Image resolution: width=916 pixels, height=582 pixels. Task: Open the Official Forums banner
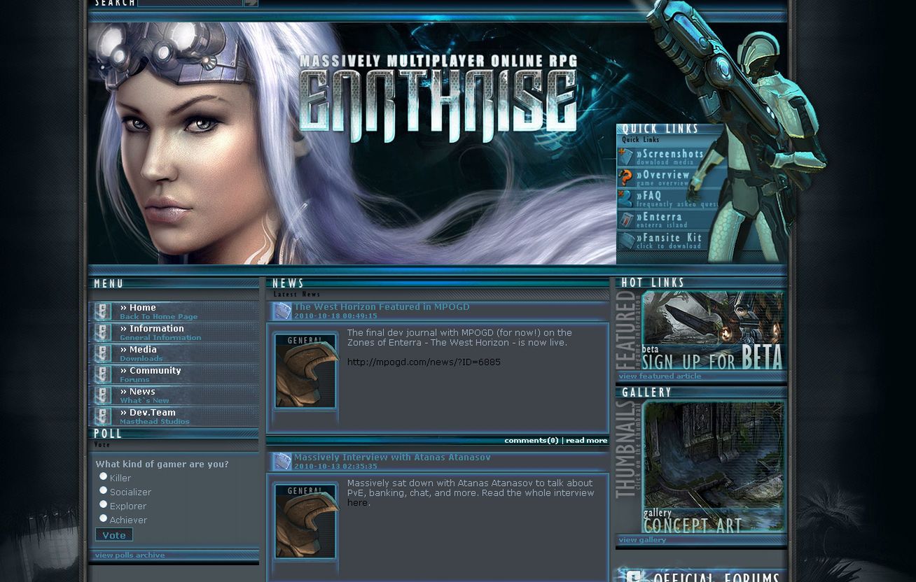pos(700,575)
